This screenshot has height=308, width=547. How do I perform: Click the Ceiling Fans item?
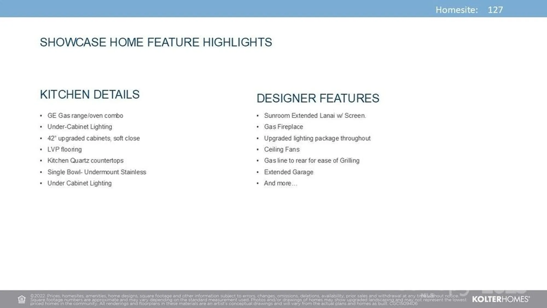click(x=282, y=150)
